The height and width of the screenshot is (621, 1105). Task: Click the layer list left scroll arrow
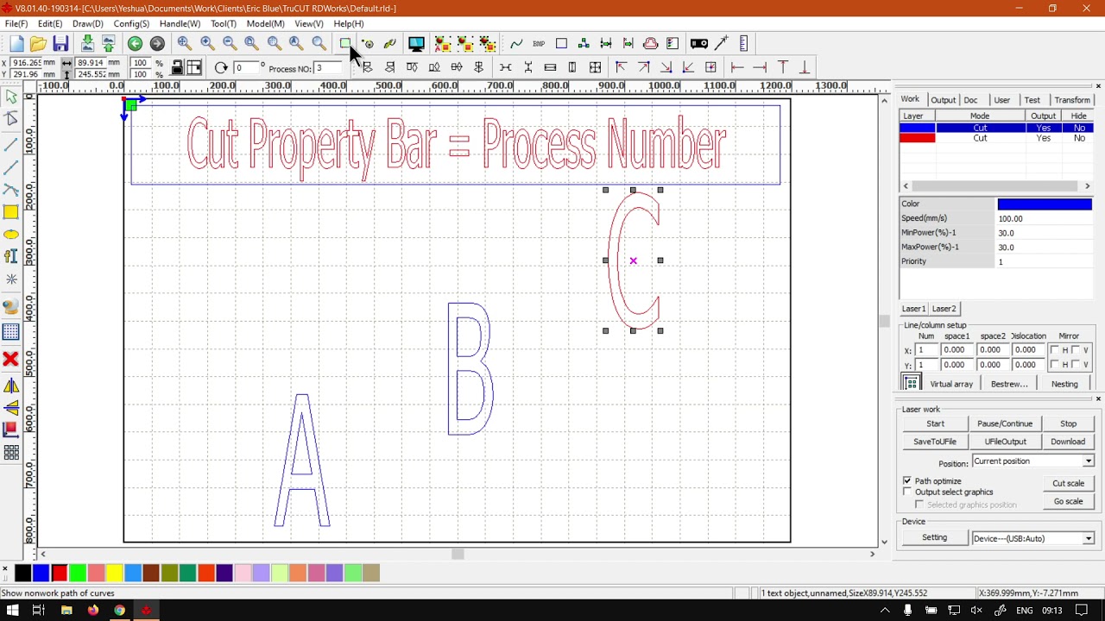906,185
